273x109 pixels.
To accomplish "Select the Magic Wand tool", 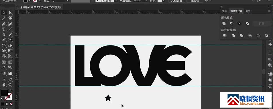I will [x=4, y=18].
